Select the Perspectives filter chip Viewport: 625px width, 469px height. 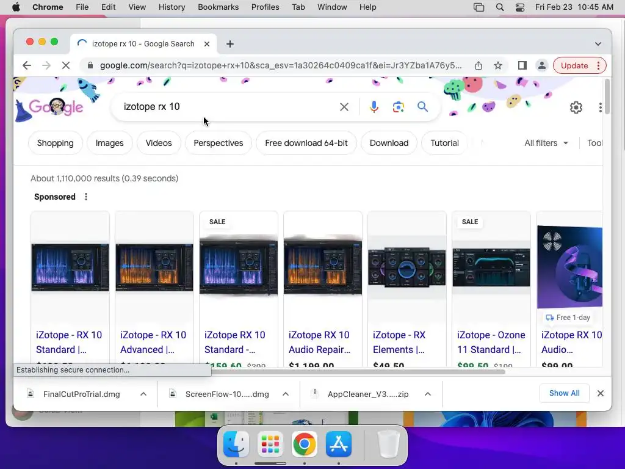[219, 143]
